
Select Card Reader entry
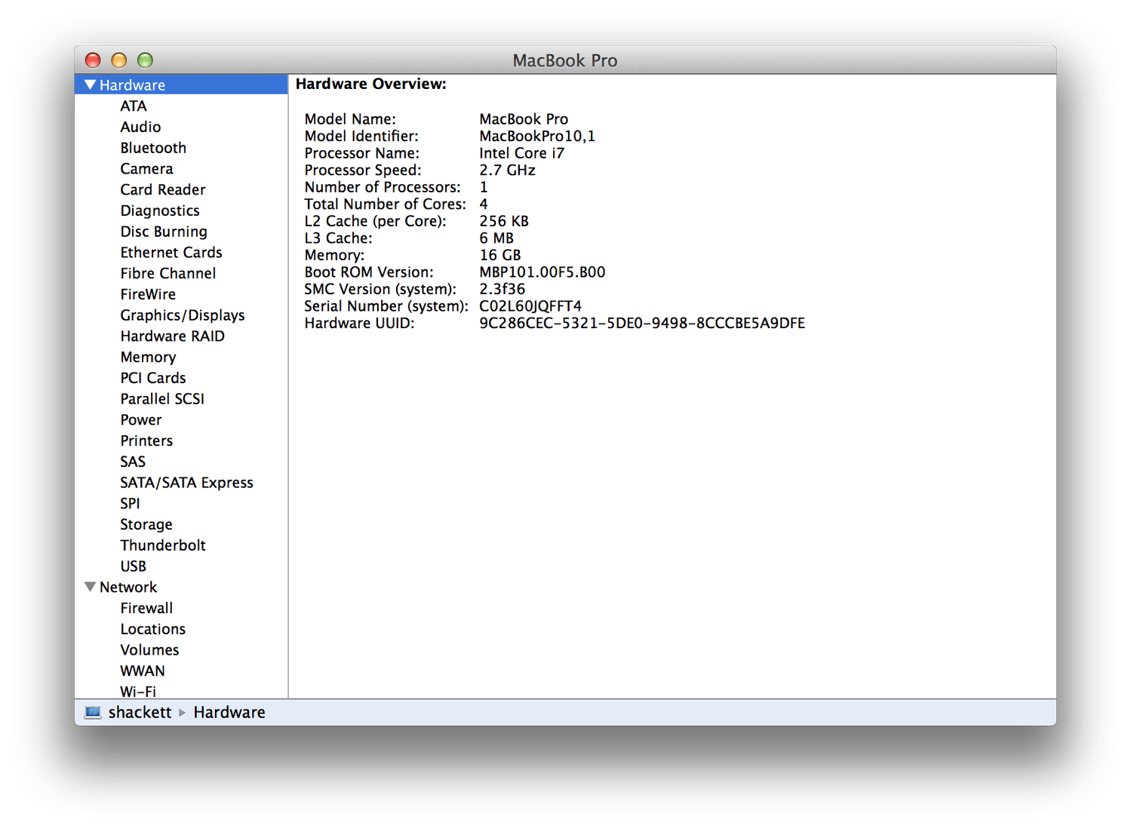tap(163, 190)
